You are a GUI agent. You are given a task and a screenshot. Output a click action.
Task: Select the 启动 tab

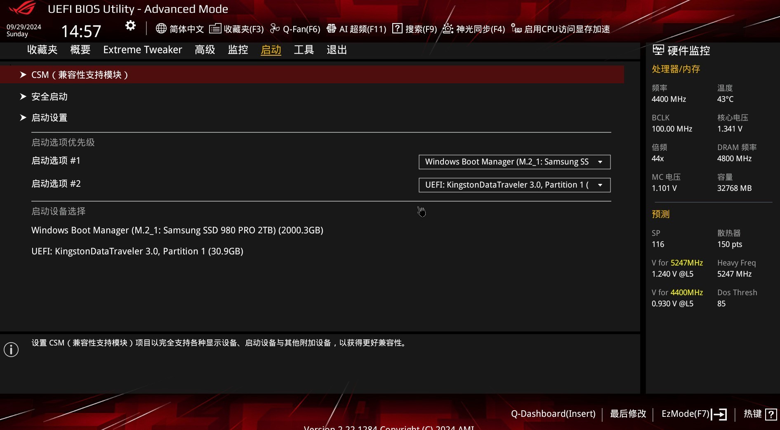tap(271, 50)
